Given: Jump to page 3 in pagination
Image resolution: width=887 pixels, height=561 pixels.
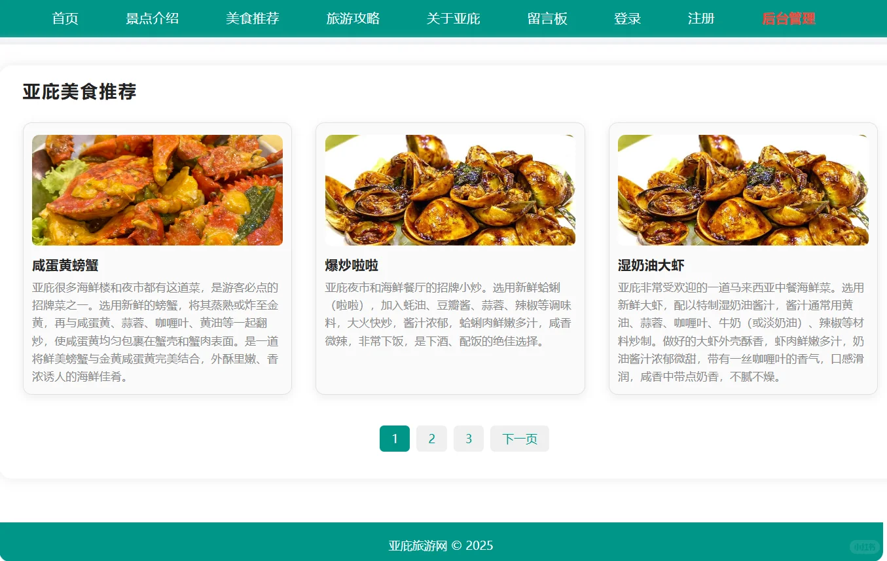Looking at the screenshot, I should [469, 439].
